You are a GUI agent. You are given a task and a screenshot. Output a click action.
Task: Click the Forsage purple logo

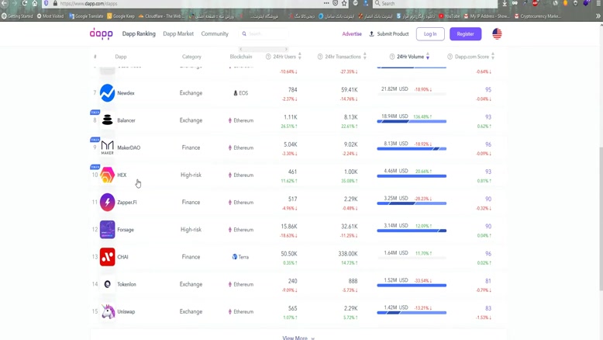(x=107, y=230)
